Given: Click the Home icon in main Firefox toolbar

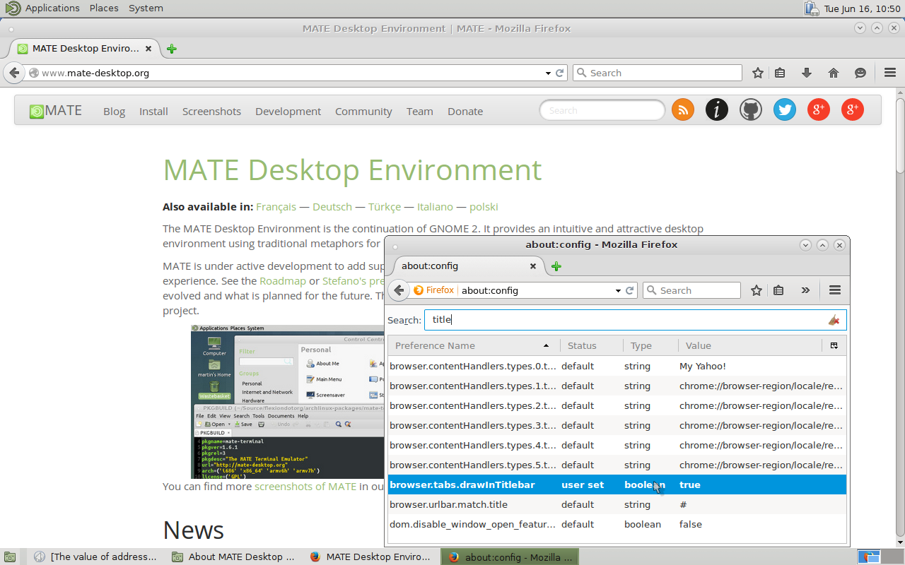Looking at the screenshot, I should click(x=834, y=73).
